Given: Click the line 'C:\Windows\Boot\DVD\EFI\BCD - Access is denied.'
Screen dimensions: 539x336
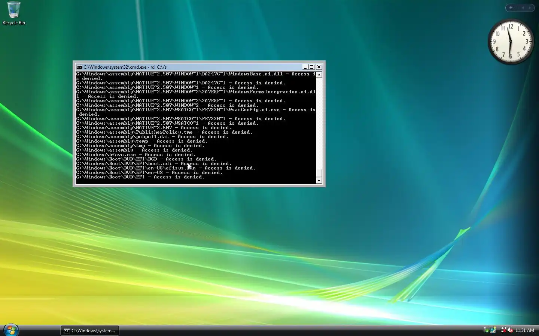Looking at the screenshot, I should pos(146,159).
